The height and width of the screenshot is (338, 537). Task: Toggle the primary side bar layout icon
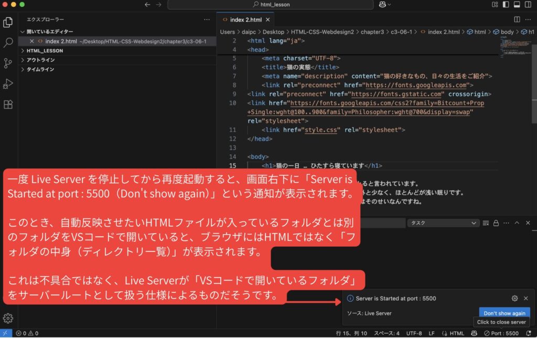pyautogui.click(x=506, y=5)
